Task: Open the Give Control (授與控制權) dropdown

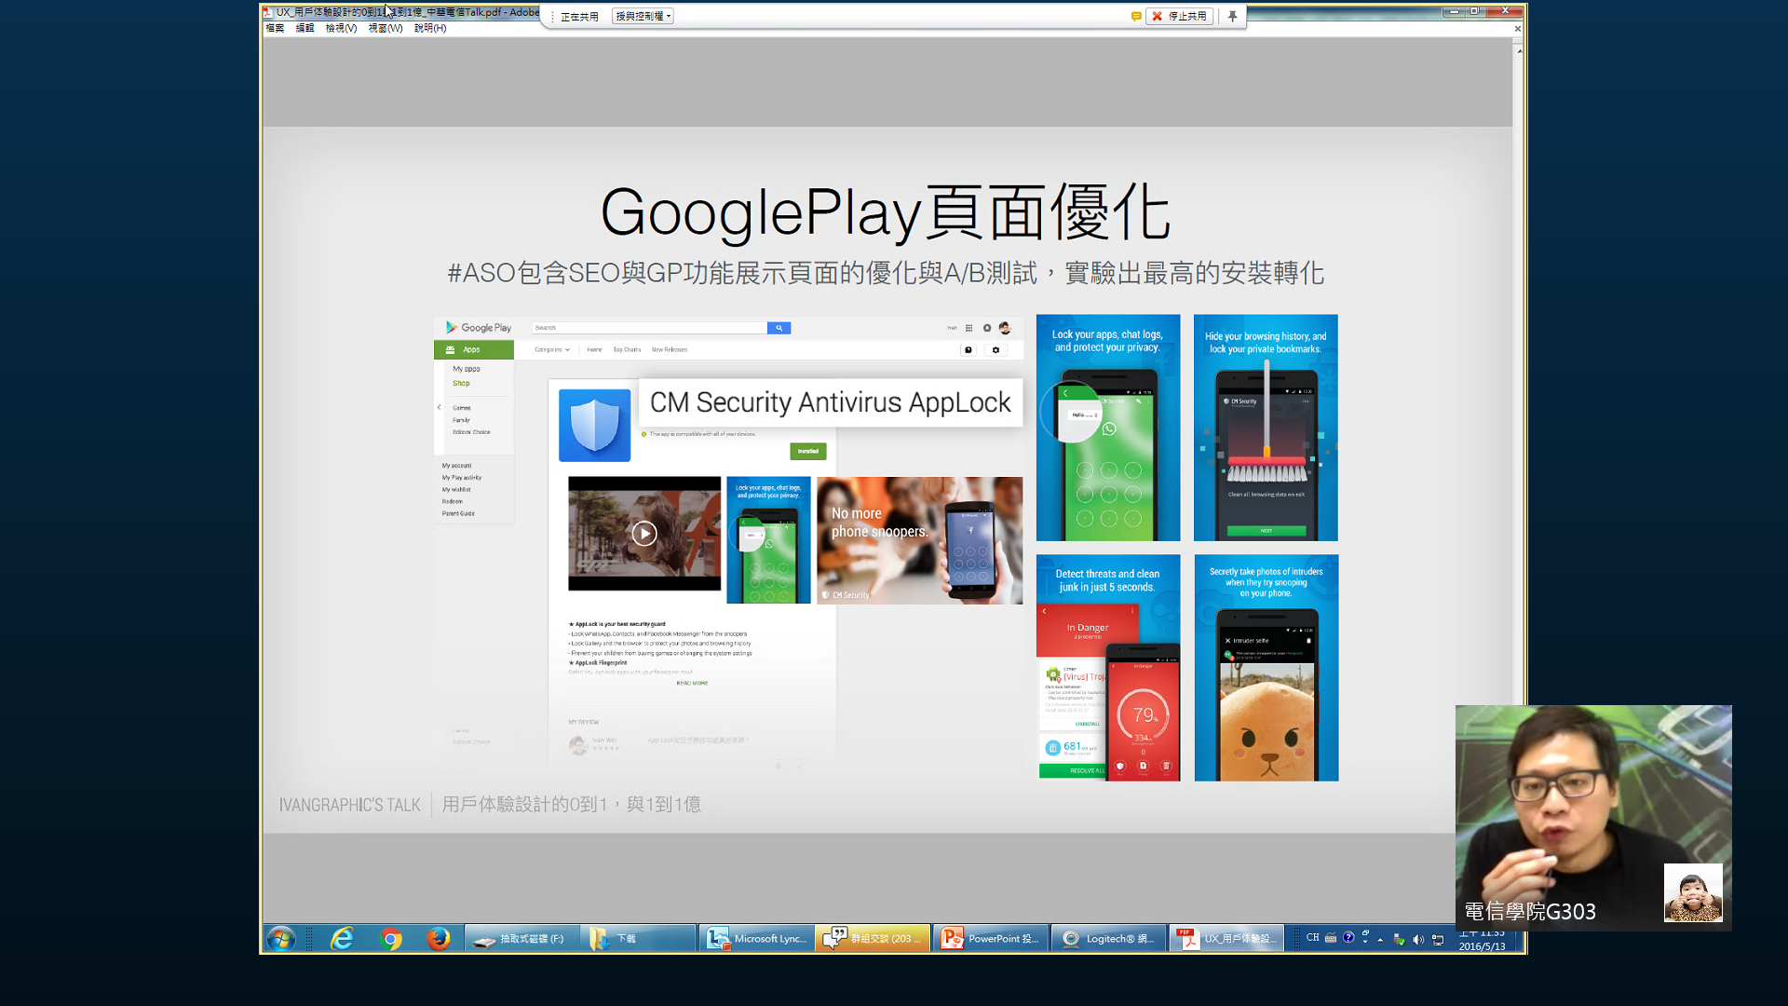Action: click(643, 16)
